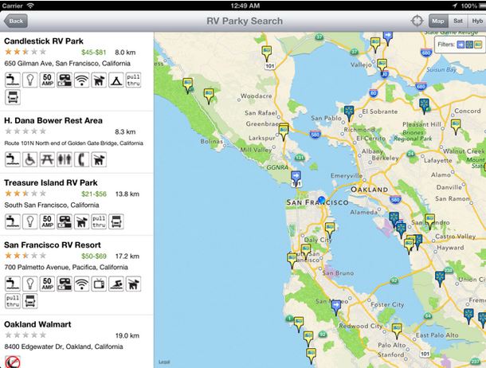Toggle the yellow RV park filter
The width and height of the screenshot is (486, 368).
[x=478, y=45]
